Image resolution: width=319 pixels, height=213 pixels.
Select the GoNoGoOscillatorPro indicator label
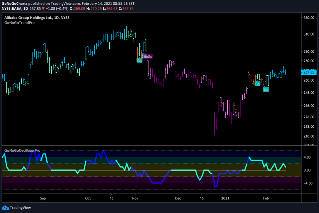click(22, 150)
